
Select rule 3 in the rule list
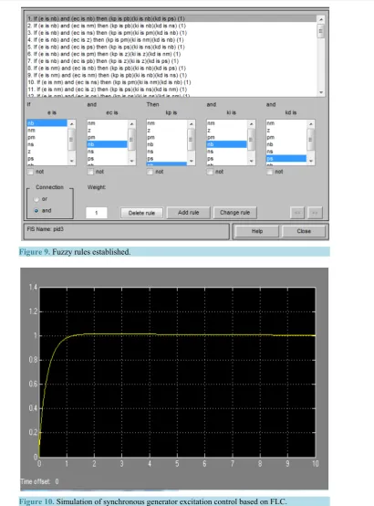[171, 33]
